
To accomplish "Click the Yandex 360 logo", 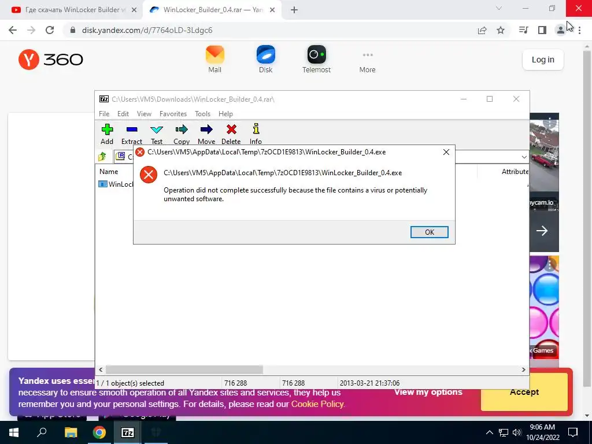I will pyautogui.click(x=51, y=60).
